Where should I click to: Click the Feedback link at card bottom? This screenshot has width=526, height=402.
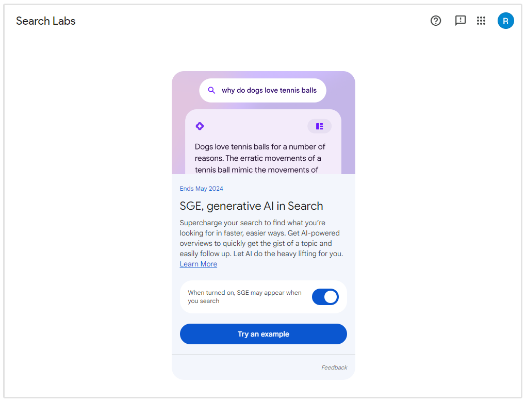point(334,367)
